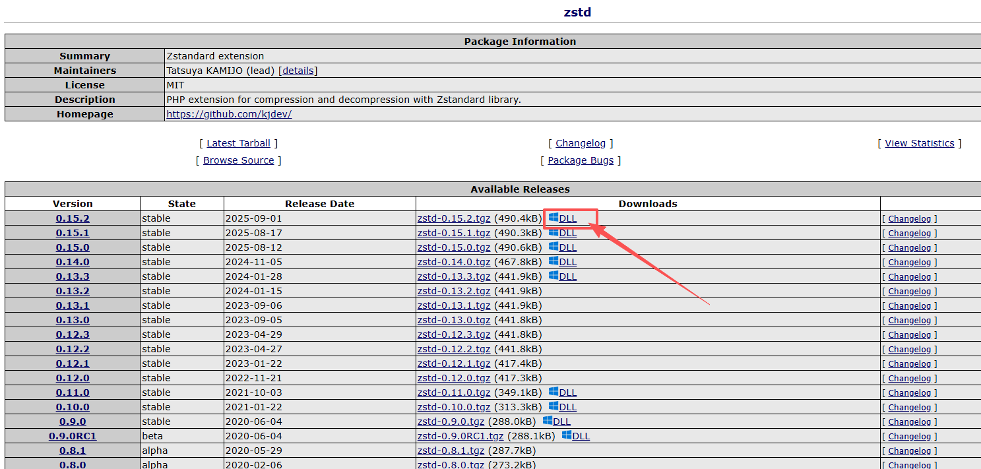Image resolution: width=981 pixels, height=469 pixels.
Task: Open version 0.9.0 stable release page
Action: click(73, 422)
